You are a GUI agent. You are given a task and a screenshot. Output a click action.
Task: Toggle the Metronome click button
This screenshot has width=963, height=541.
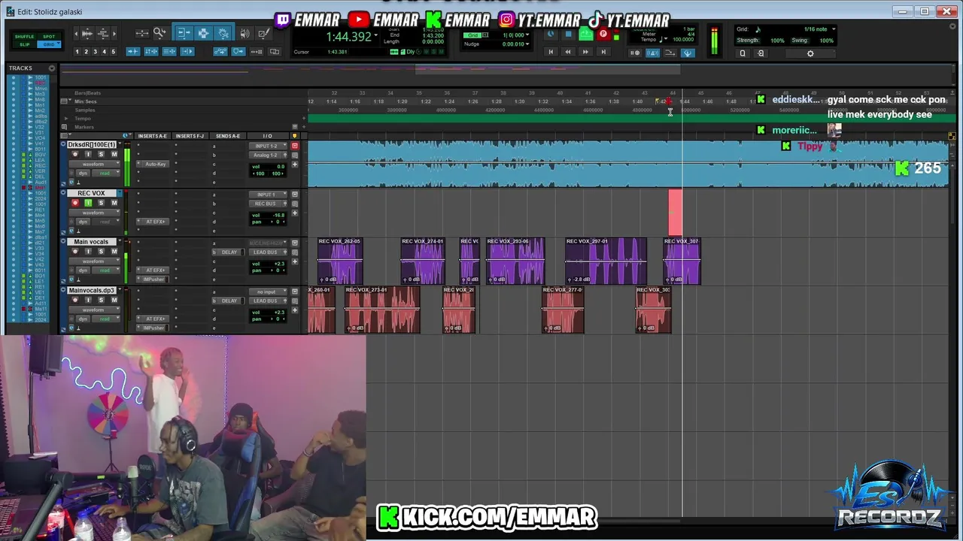652,53
